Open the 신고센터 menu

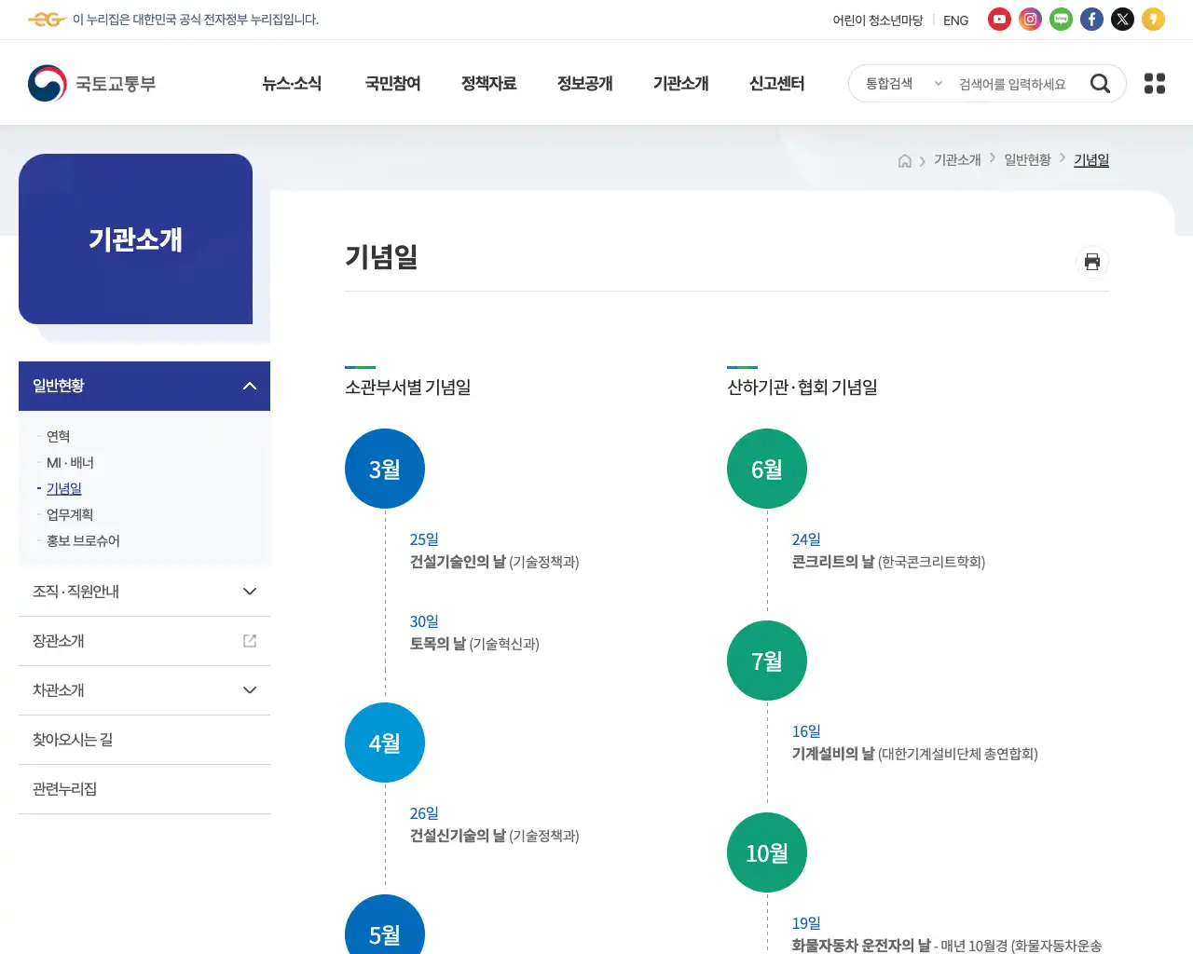coord(777,84)
